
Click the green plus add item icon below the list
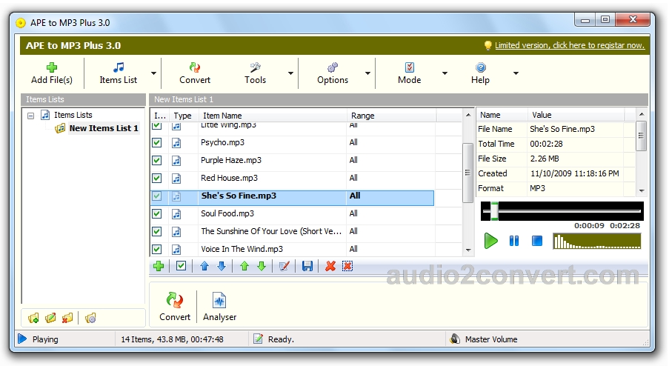[x=159, y=266]
